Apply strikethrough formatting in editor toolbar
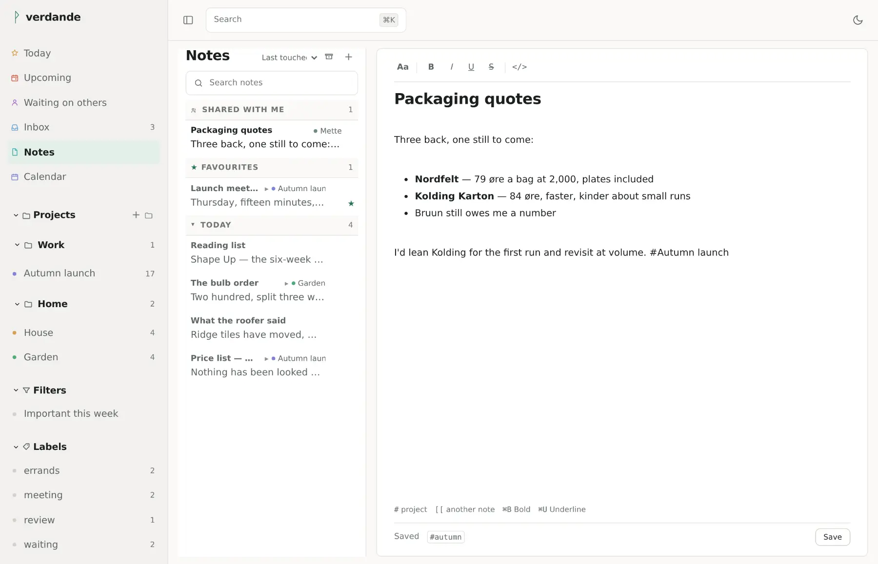Viewport: 878px width, 564px height. click(491, 67)
